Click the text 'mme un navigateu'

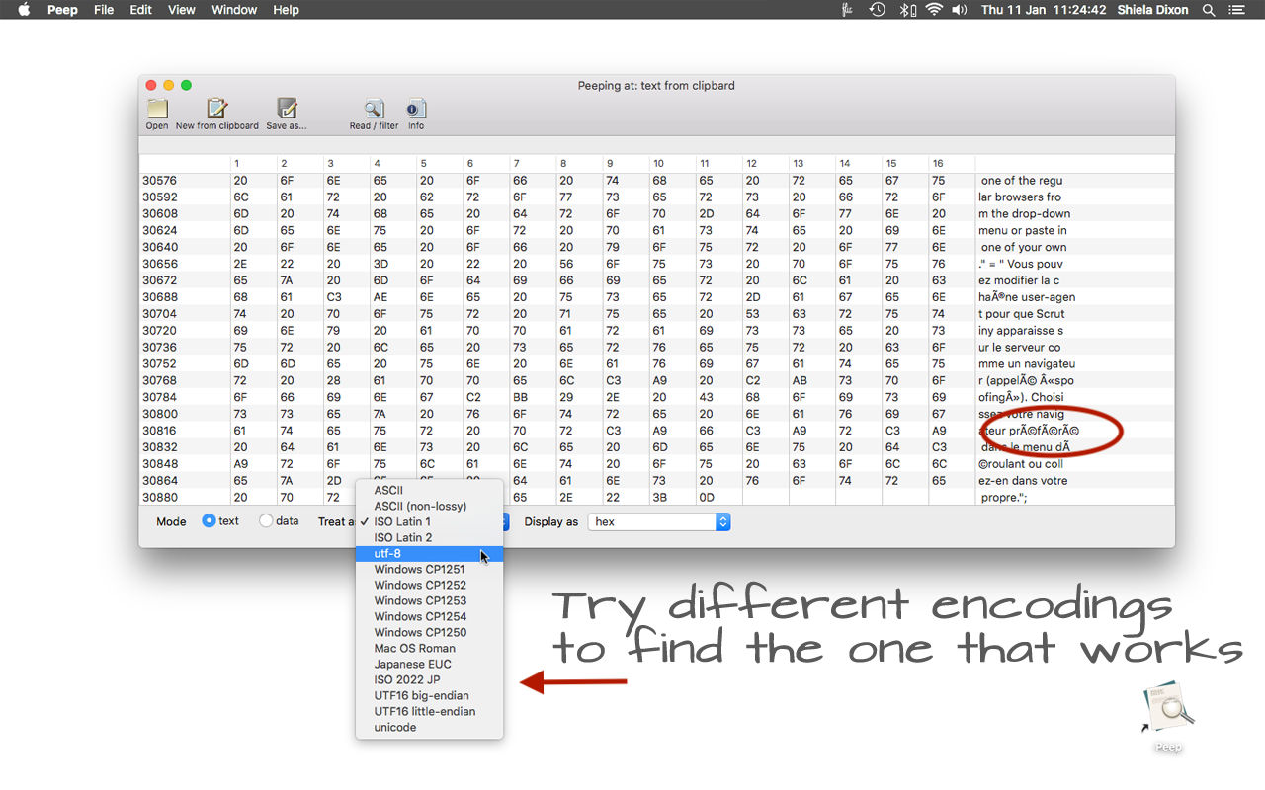(x=1027, y=364)
